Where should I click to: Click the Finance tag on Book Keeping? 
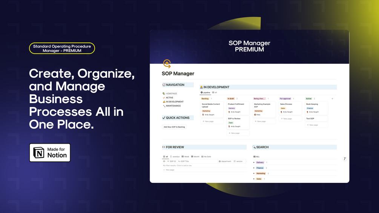pos(310,109)
